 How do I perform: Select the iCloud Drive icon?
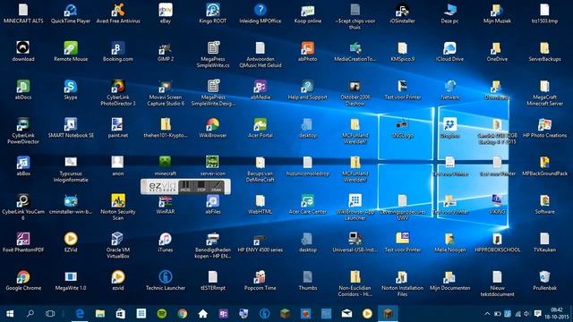[449, 52]
